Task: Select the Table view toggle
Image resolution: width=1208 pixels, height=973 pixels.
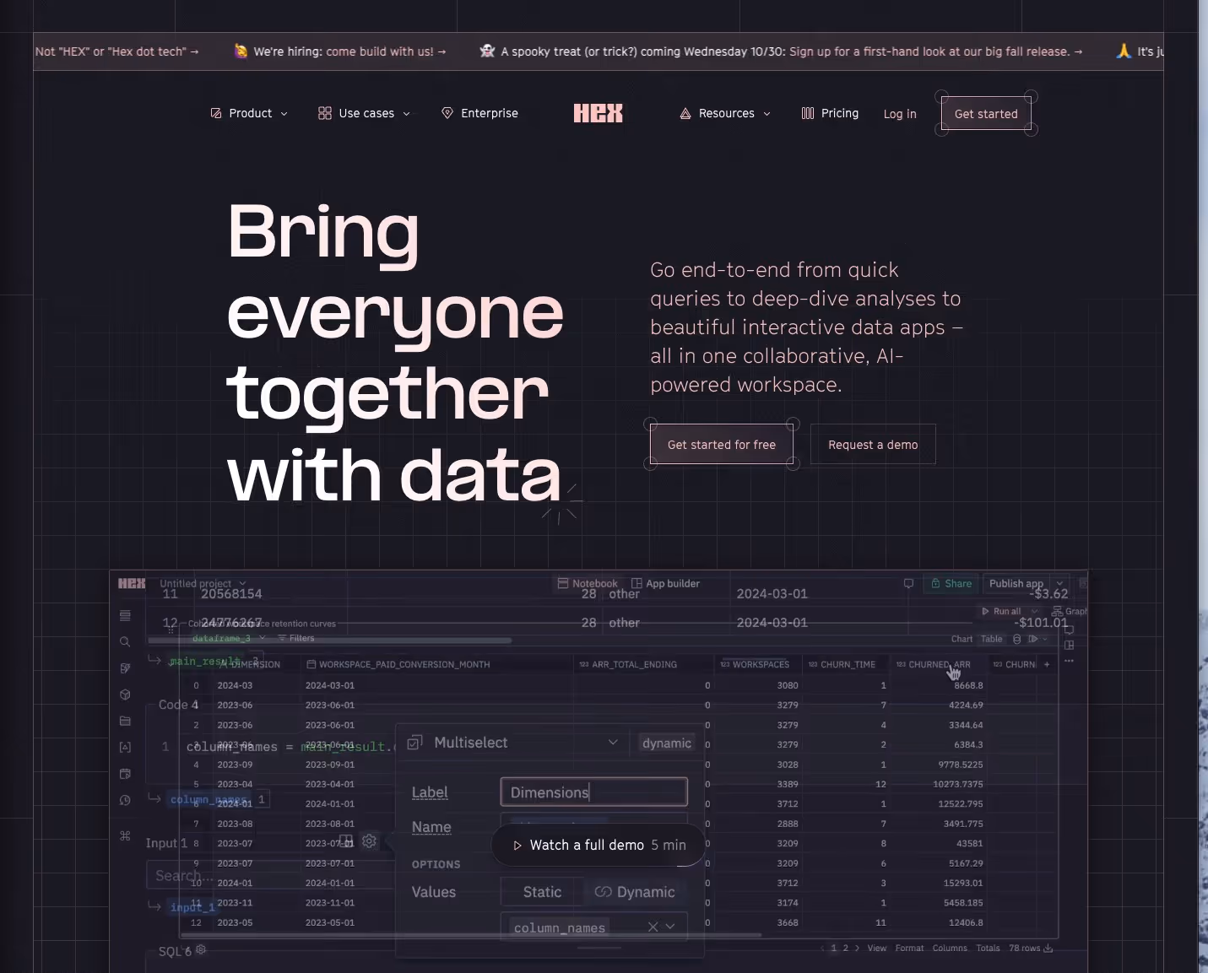Action: pos(992,639)
